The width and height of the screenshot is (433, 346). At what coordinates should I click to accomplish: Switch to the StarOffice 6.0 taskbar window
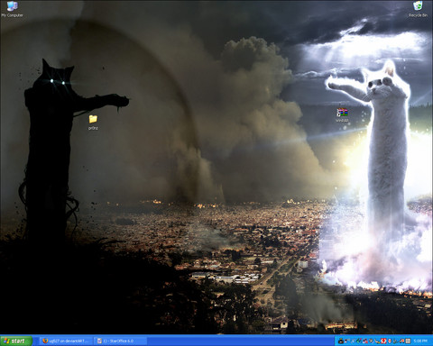pos(120,341)
